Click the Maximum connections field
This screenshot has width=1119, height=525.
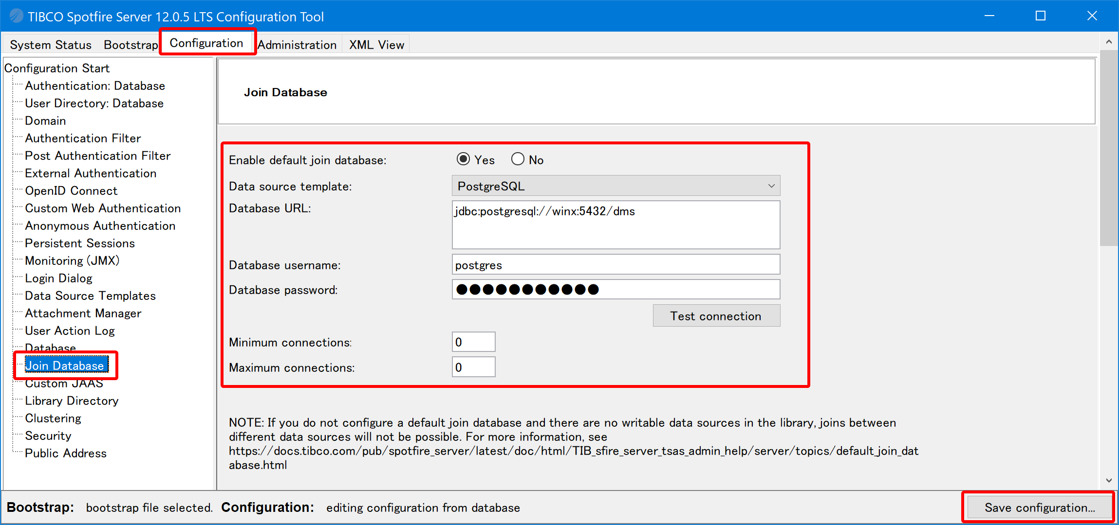click(473, 367)
